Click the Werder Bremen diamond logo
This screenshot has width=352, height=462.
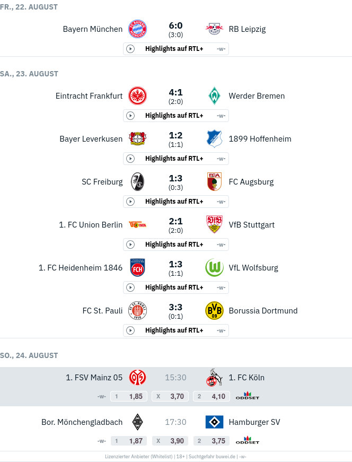pyautogui.click(x=214, y=96)
